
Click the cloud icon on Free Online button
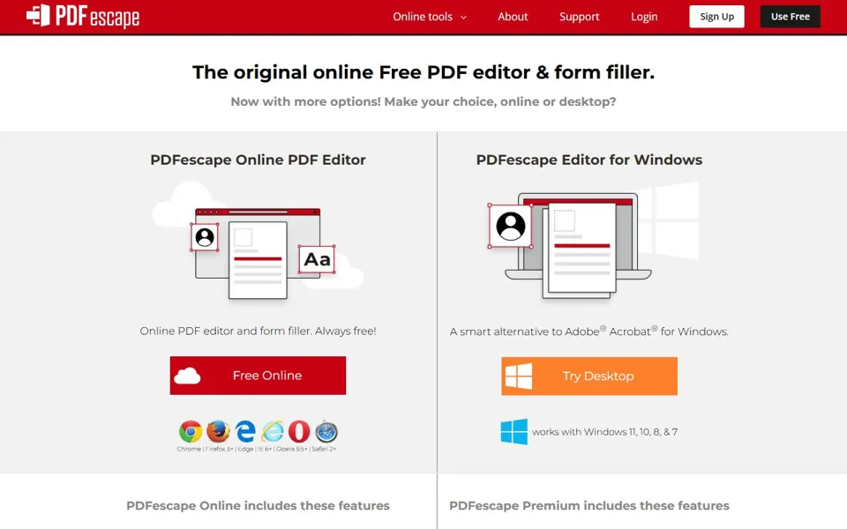(187, 376)
